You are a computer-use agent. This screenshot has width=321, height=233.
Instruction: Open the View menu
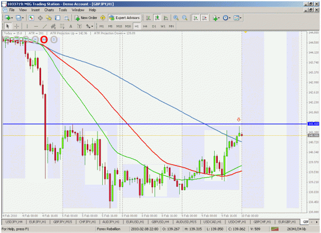[x=23, y=10]
